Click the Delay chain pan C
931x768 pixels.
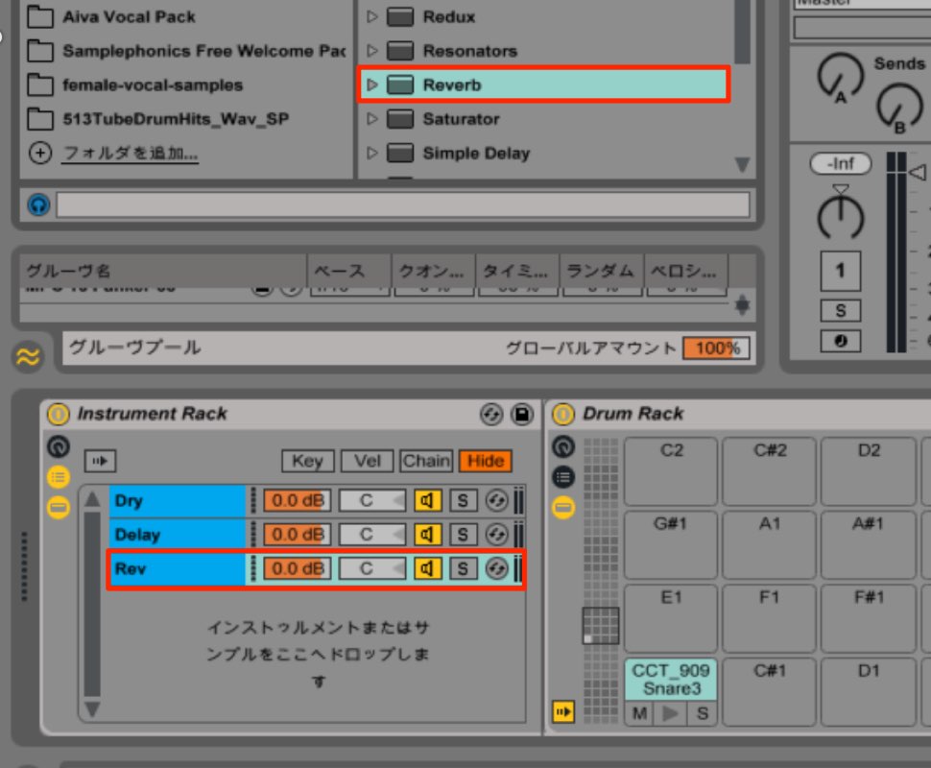tap(372, 535)
